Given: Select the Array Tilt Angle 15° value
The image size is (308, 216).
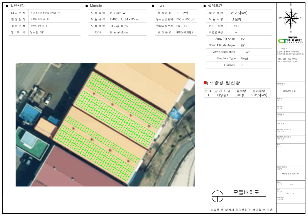Looking at the screenshot, I should click(243, 39).
